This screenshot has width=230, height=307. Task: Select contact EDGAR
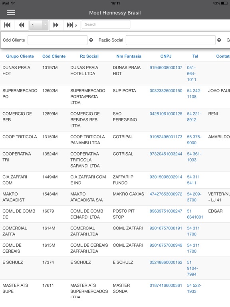point(215,211)
